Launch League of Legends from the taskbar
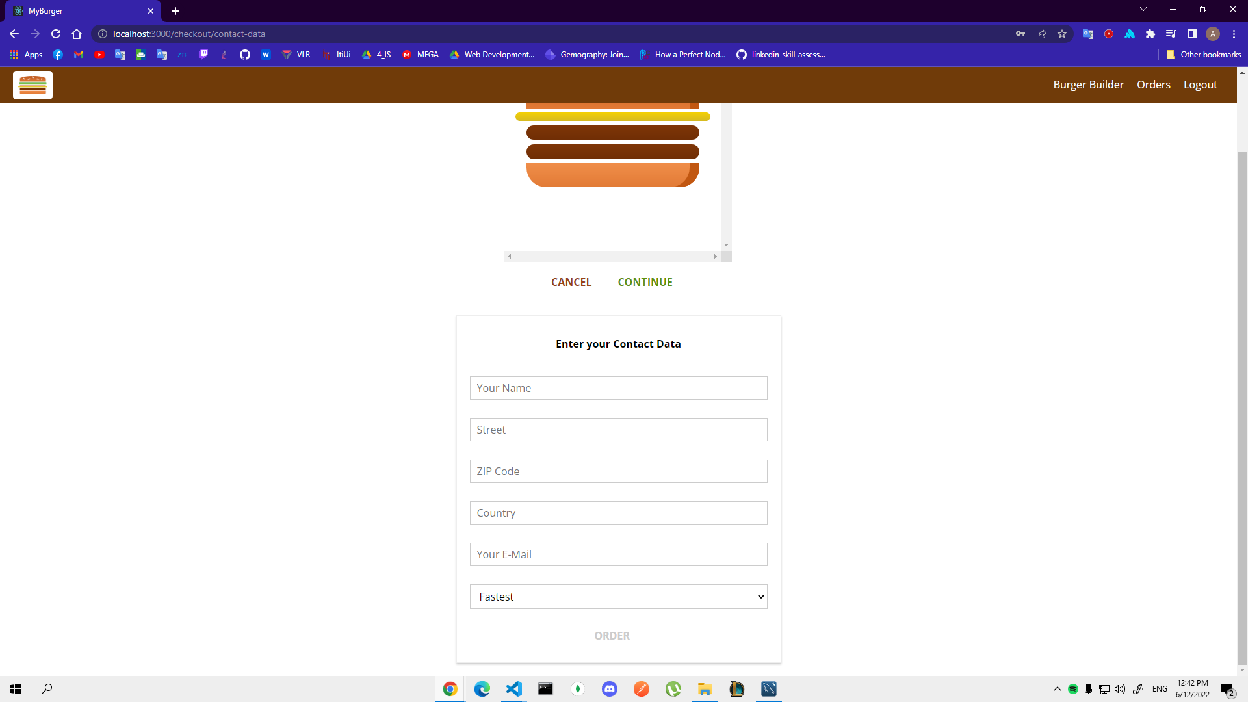The height and width of the screenshot is (702, 1248). click(x=737, y=689)
